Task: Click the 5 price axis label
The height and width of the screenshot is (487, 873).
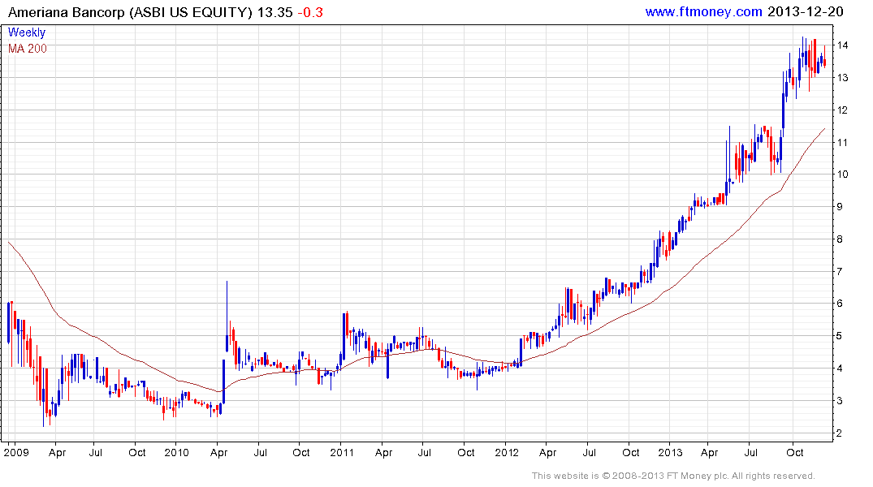Action: pos(840,335)
